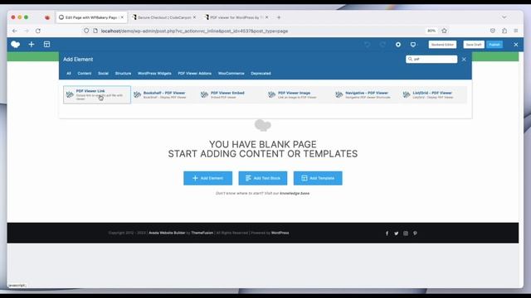Click the Pinterest footer icon
The image size is (531, 298).
click(x=415, y=233)
